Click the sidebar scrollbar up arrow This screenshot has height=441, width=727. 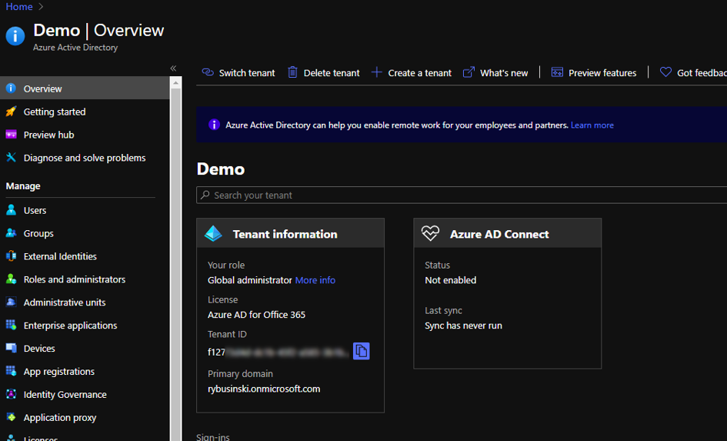(175, 83)
